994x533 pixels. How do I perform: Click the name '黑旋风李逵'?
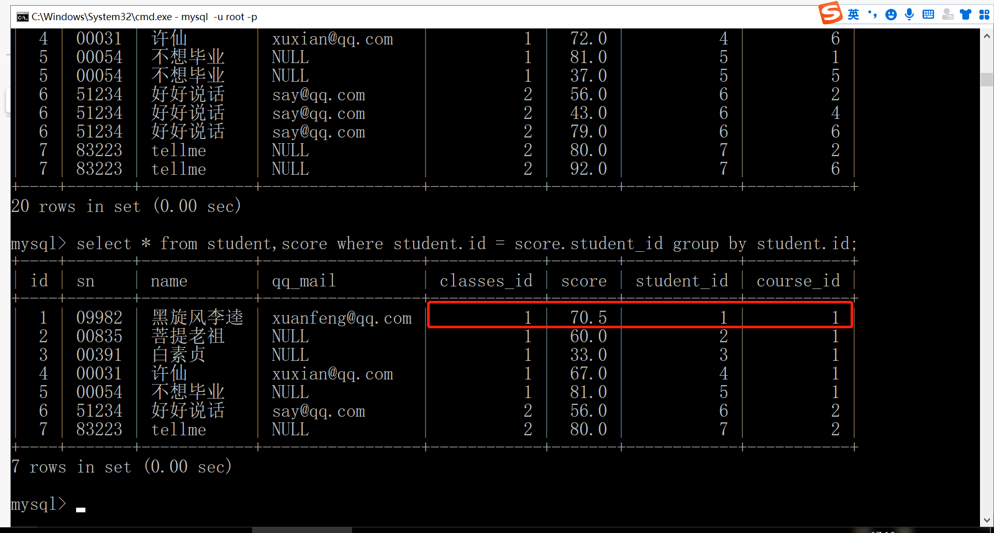click(197, 317)
